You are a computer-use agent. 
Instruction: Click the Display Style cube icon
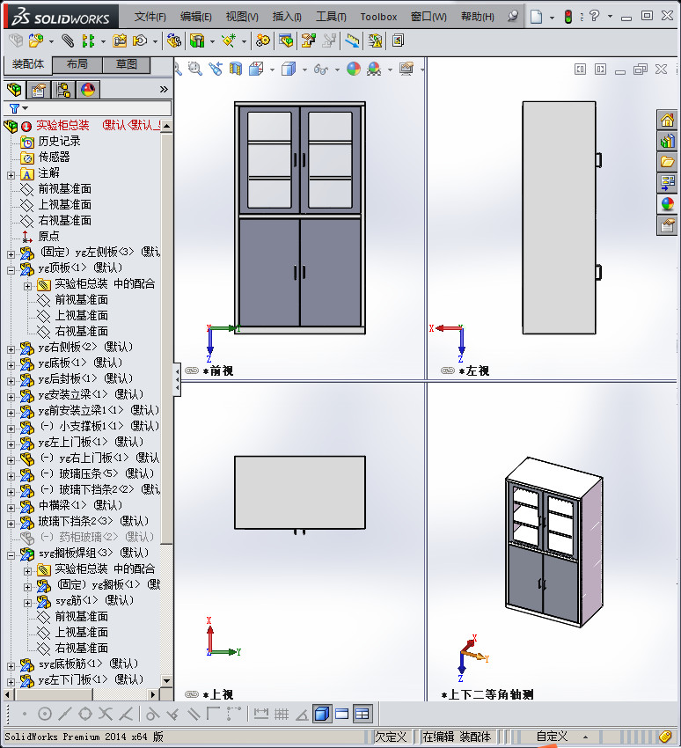[x=289, y=70]
